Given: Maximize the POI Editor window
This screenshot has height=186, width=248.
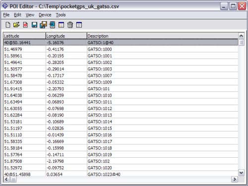Looking at the screenshot, I should click(x=233, y=6).
